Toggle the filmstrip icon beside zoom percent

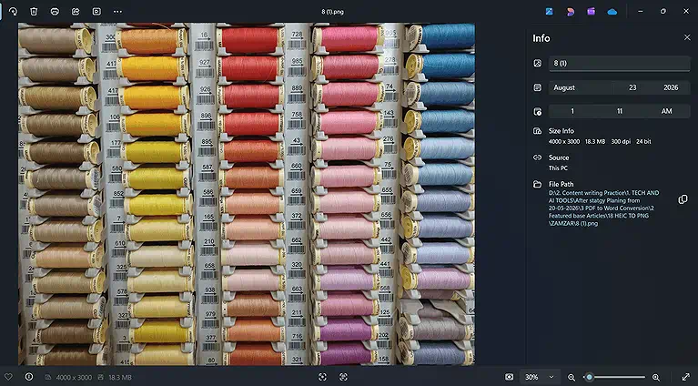510,377
